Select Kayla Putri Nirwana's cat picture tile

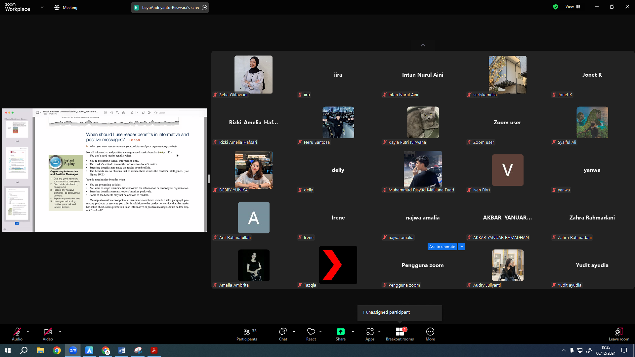tap(423, 122)
